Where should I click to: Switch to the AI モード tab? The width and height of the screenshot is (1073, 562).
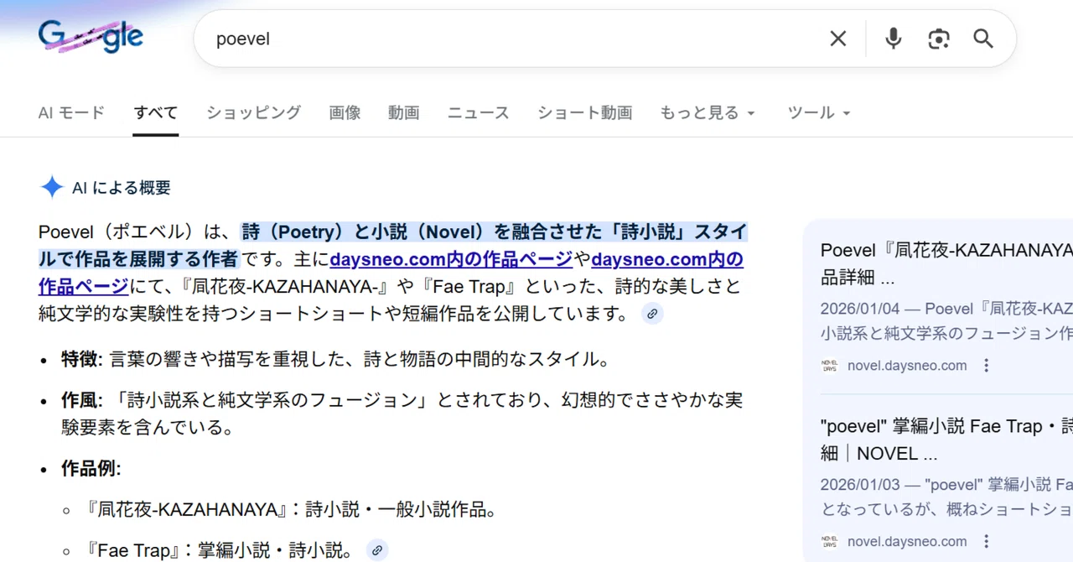(x=71, y=112)
